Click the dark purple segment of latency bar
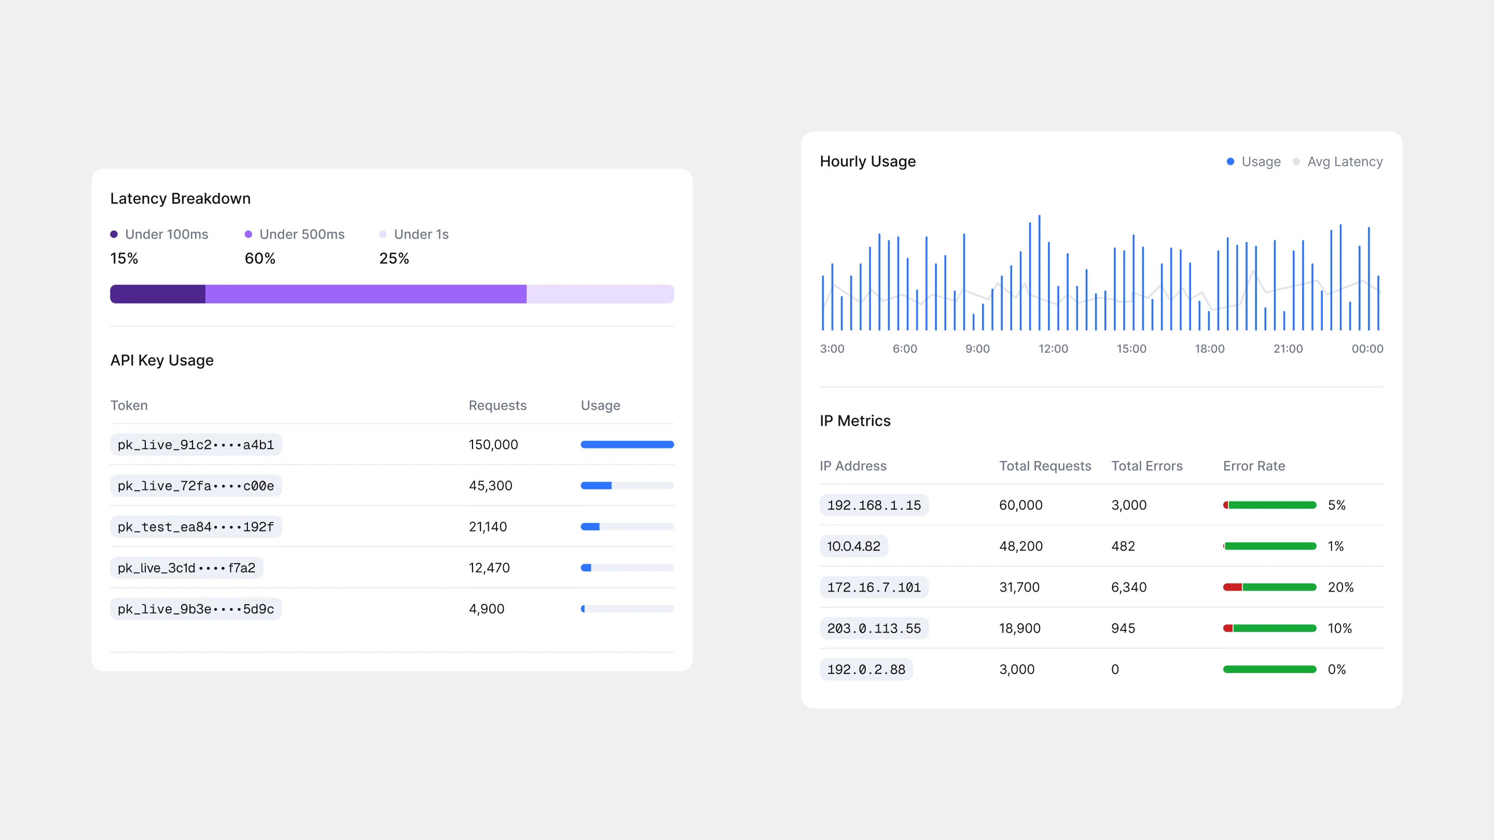 158,294
